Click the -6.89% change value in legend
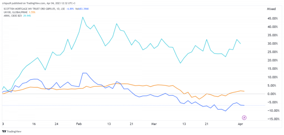Viewport: 284px width, 135px height. coord(70,9)
